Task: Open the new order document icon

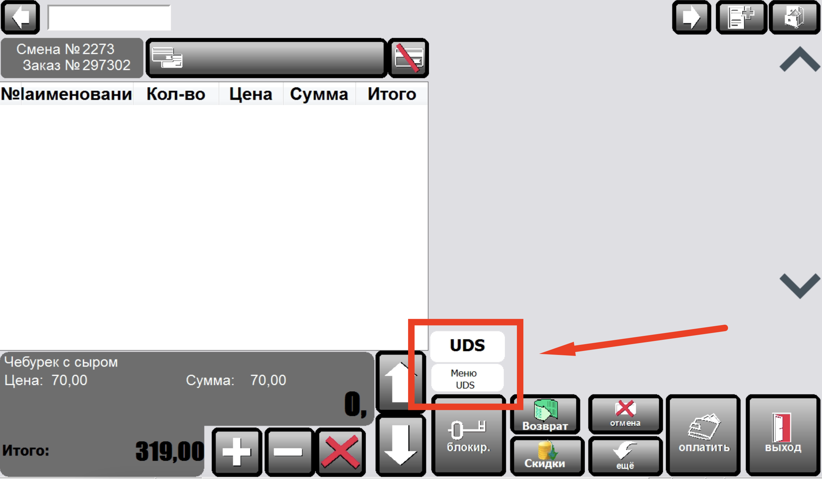Action: click(x=741, y=17)
